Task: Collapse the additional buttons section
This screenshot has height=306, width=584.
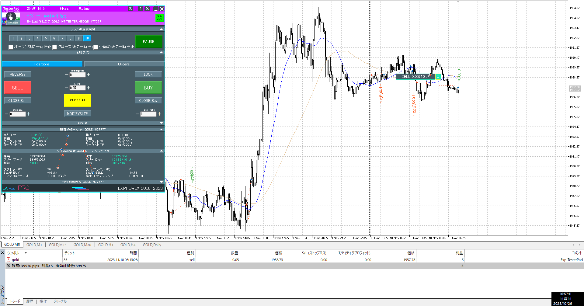Action: 161,52
